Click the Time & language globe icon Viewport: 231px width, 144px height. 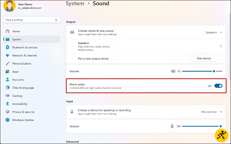point(8,88)
